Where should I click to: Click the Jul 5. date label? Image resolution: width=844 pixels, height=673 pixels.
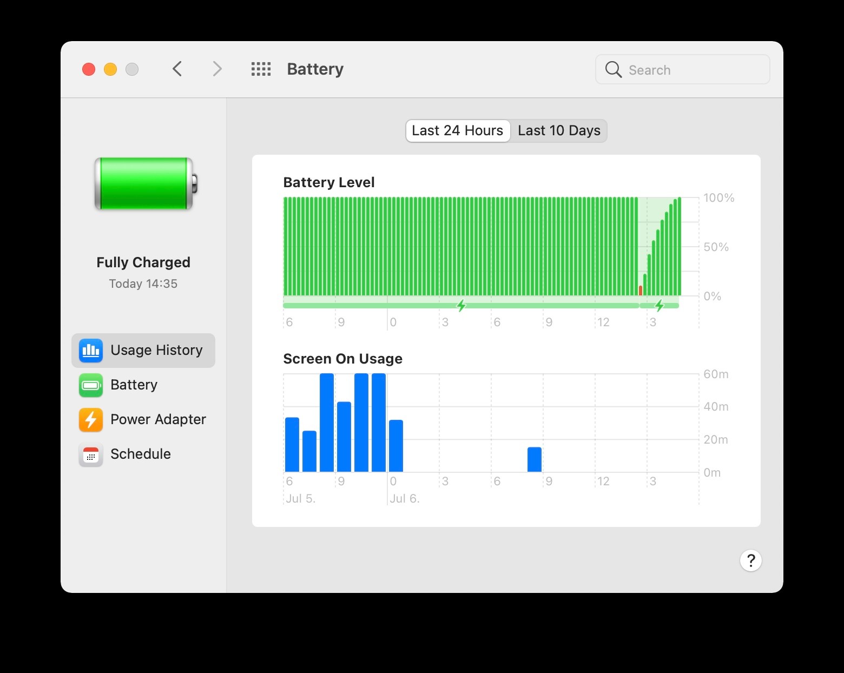pyautogui.click(x=300, y=498)
